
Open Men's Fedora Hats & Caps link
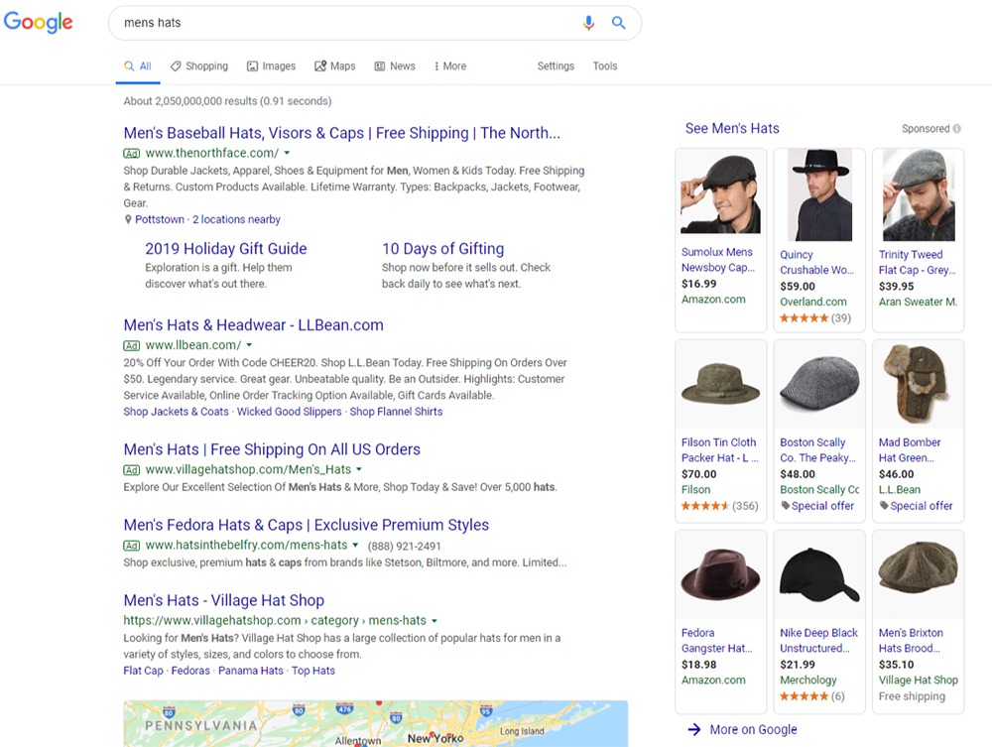tap(307, 525)
